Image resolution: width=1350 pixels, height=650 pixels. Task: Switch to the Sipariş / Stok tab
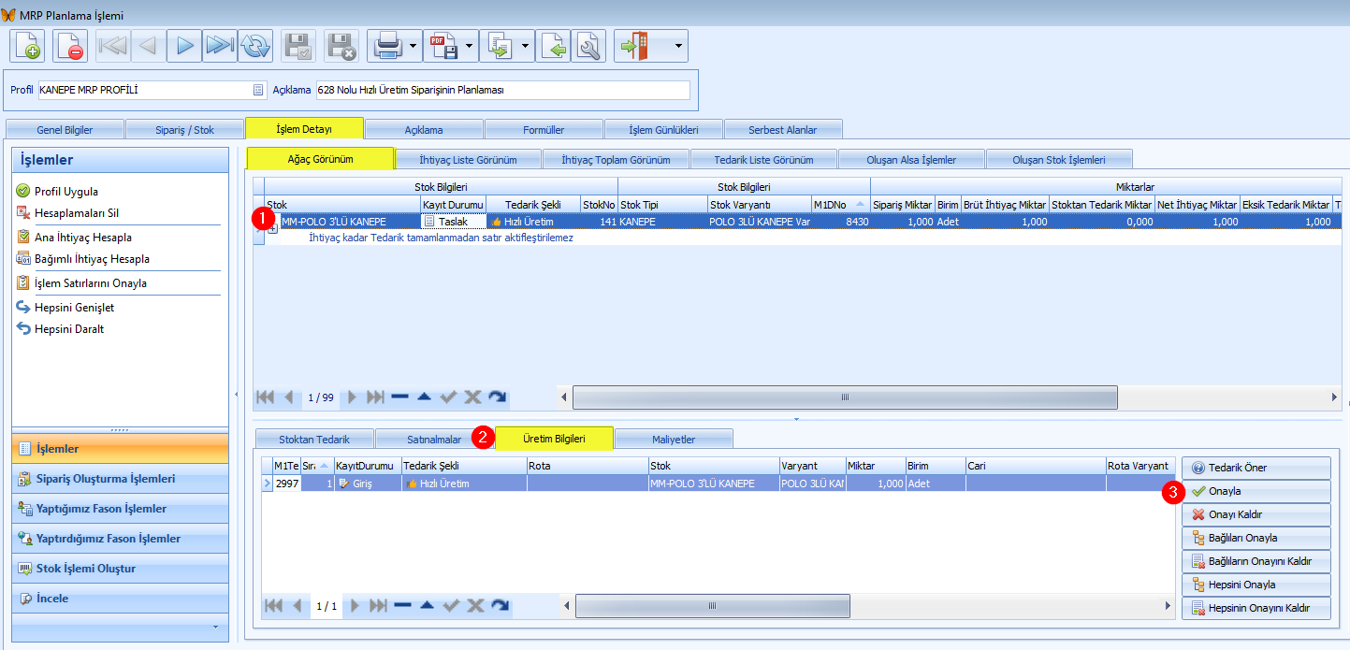tap(184, 130)
